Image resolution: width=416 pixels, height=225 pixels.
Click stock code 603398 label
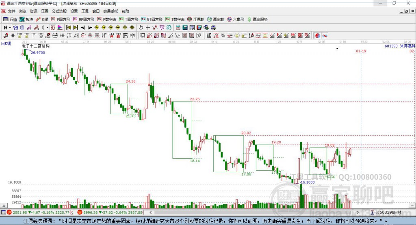pos(391,46)
